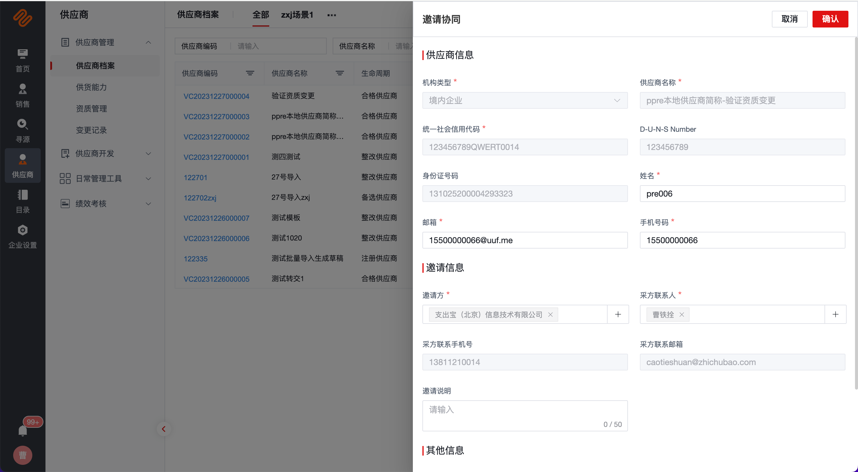Expand the 绩效考核 menu group
Viewport: 858px width, 472px height.
coord(149,203)
